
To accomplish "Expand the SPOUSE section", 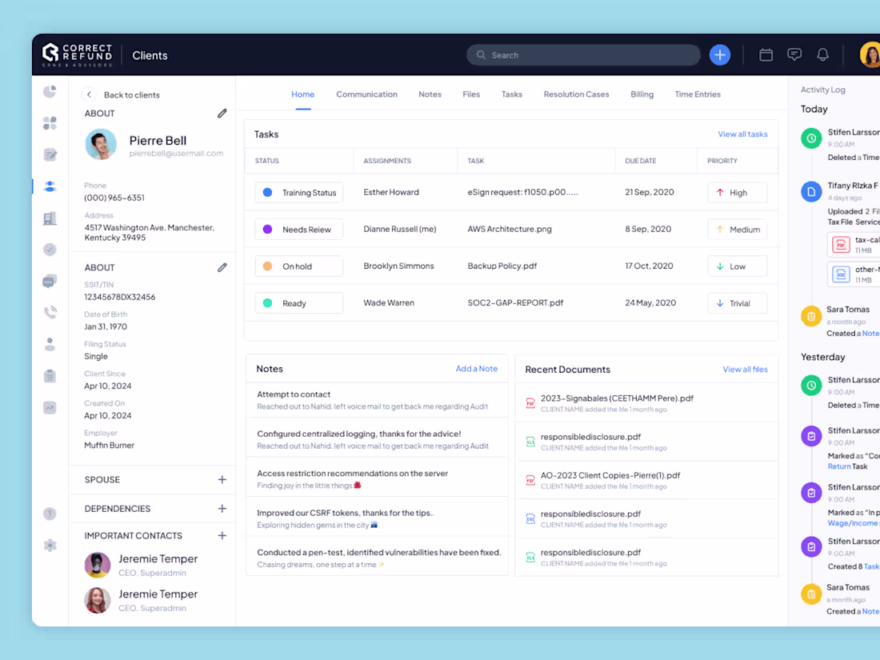I will click(222, 479).
